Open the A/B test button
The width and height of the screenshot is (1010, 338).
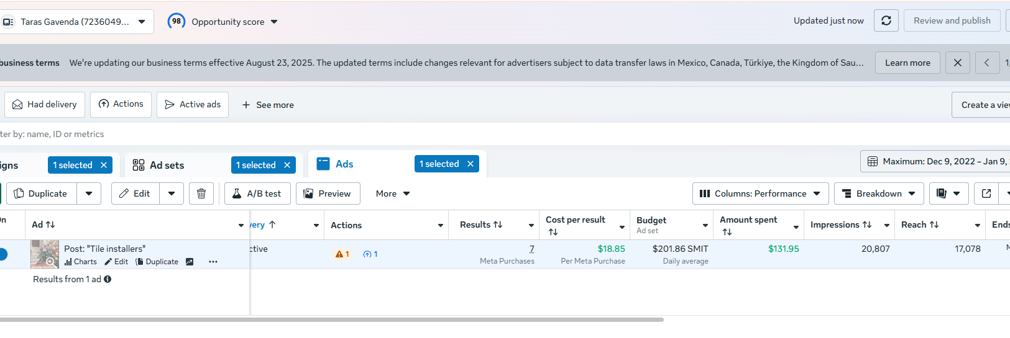coord(257,193)
